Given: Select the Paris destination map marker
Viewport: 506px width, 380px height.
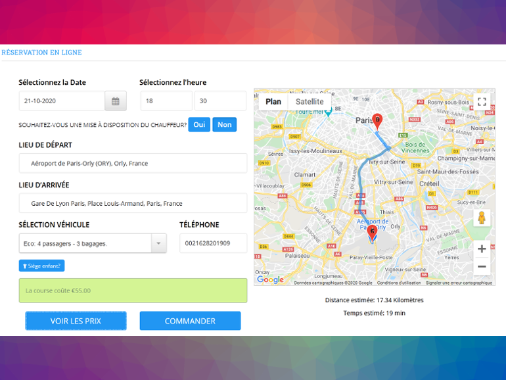Looking at the screenshot, I should coord(377,122).
